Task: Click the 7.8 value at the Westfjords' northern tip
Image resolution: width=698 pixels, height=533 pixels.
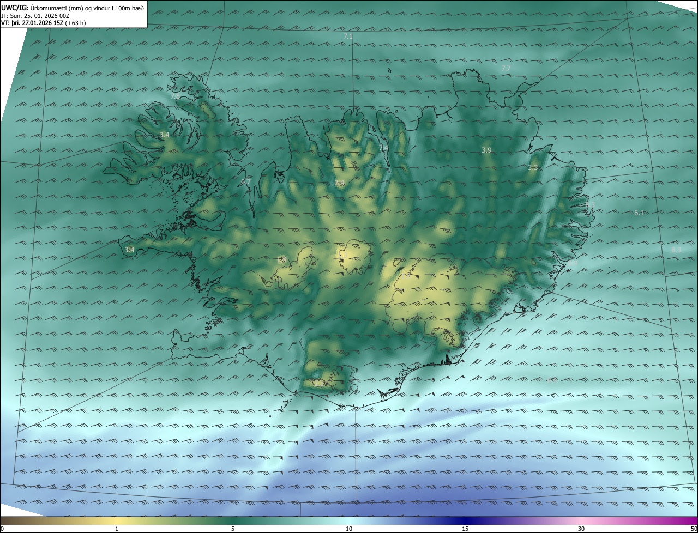Action: 175,95
